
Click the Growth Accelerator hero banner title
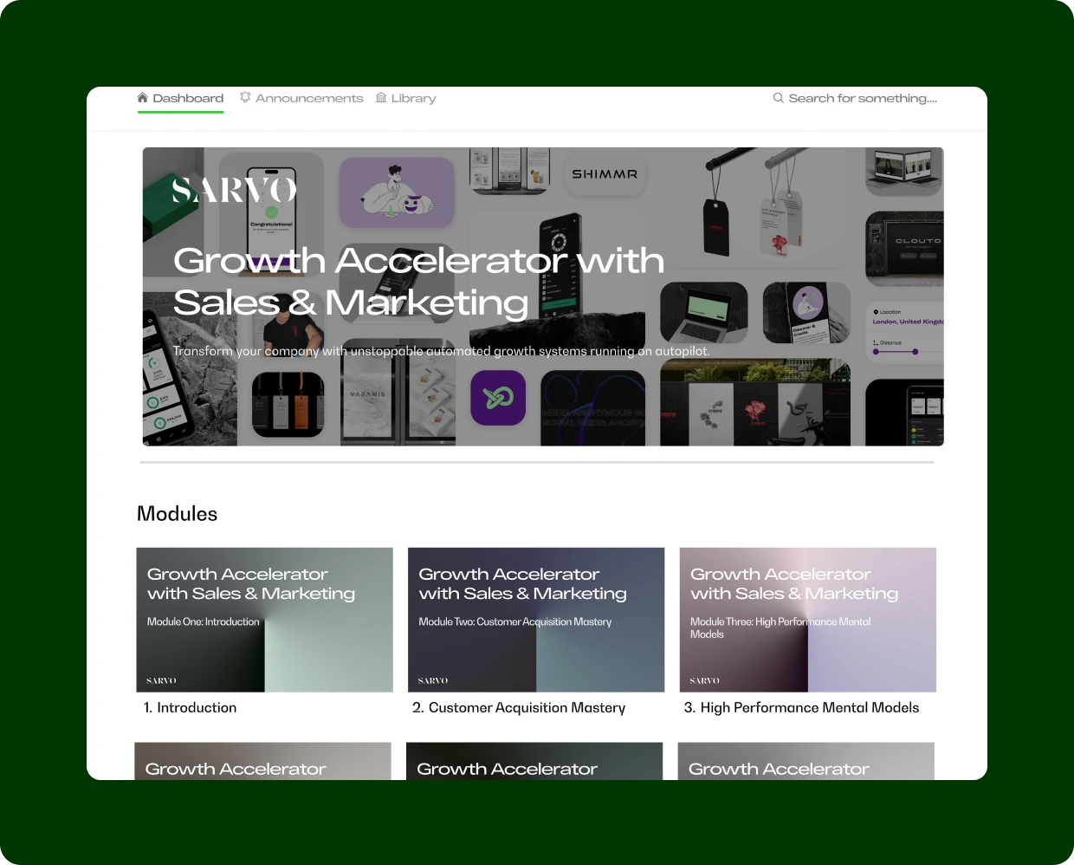coord(418,282)
